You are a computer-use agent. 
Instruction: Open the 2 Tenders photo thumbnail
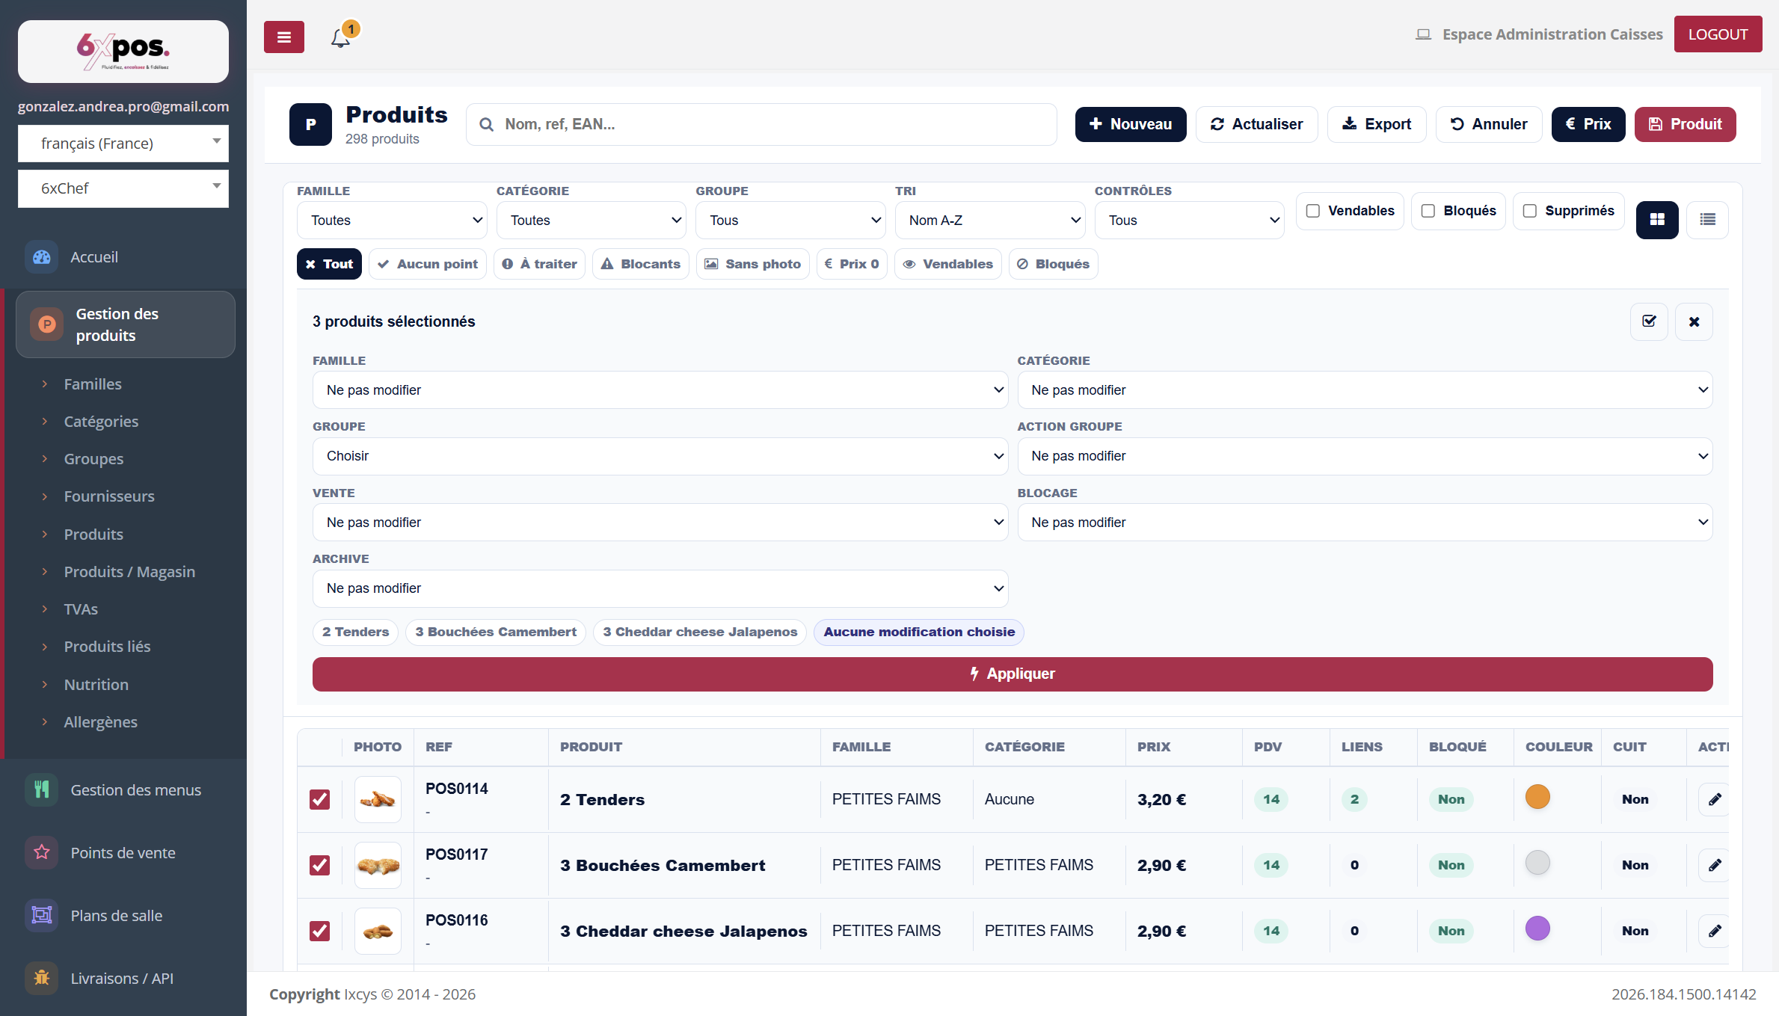coord(378,799)
